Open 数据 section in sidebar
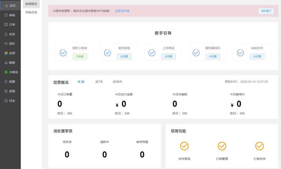The width and height of the screenshot is (281, 169). tap(10, 63)
